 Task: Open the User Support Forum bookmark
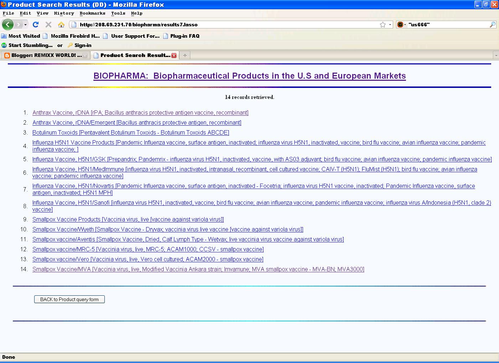(x=131, y=36)
